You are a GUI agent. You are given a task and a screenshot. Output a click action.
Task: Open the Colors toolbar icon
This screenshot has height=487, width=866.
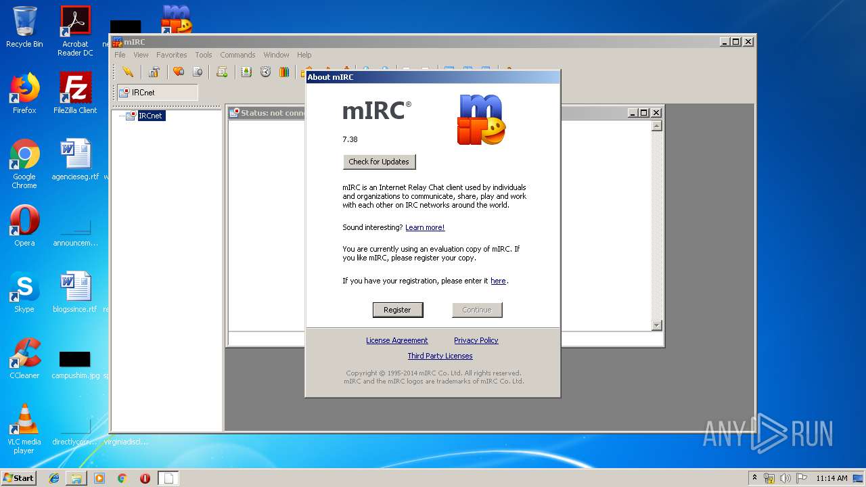coord(284,72)
